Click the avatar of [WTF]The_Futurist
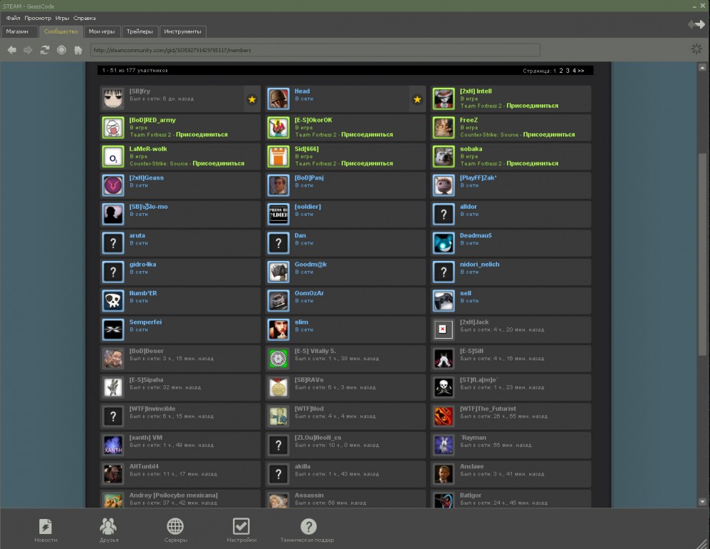This screenshot has width=710, height=549. click(x=444, y=416)
